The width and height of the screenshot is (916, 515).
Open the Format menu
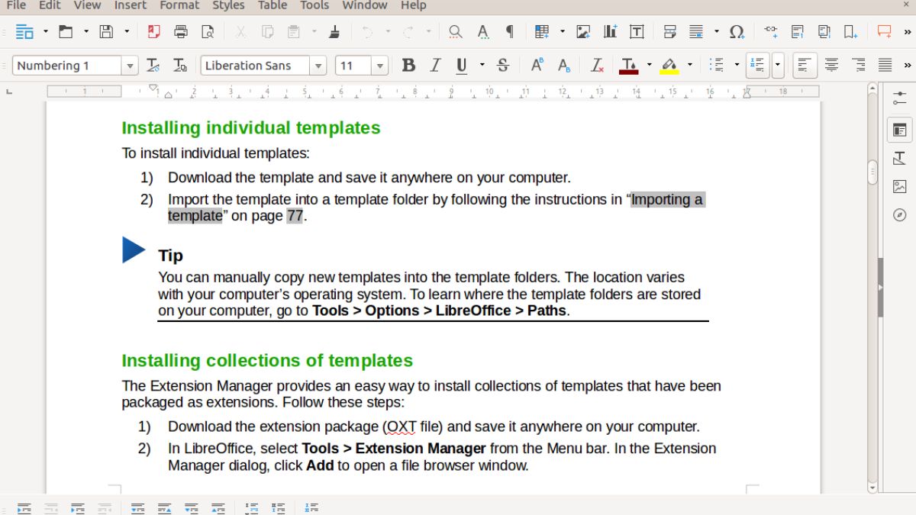(x=179, y=5)
